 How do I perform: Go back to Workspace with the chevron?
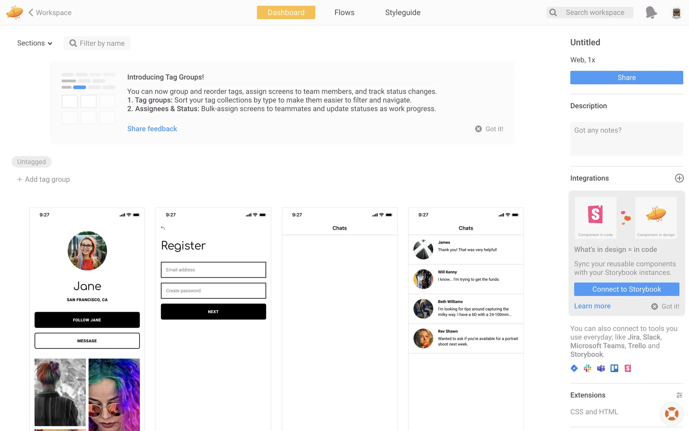[31, 13]
